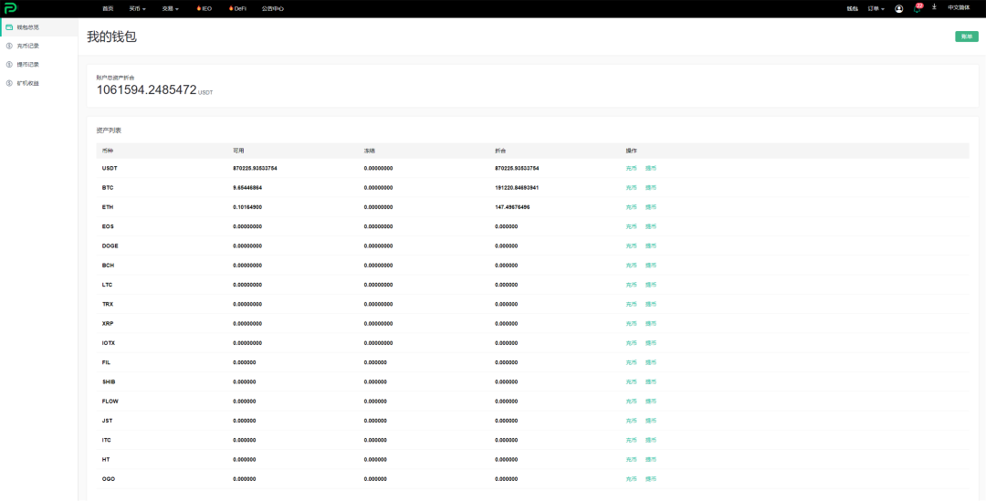Click the green P logo
The width and height of the screenshot is (986, 501).
pyautogui.click(x=11, y=8)
